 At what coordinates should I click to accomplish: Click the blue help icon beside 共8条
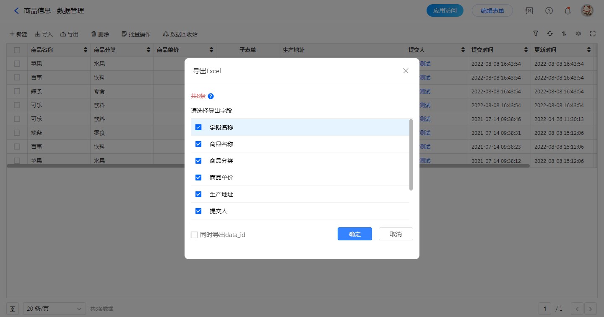pos(211,96)
